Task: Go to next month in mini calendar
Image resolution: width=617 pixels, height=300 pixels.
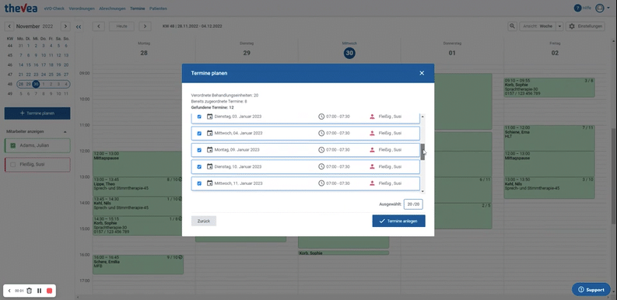Action: (x=65, y=26)
